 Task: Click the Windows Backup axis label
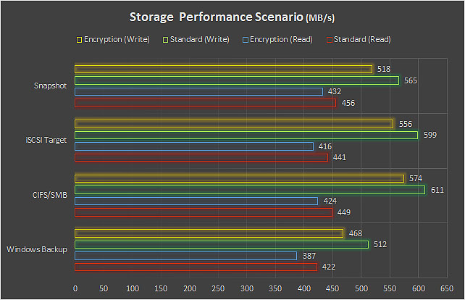tap(37, 250)
